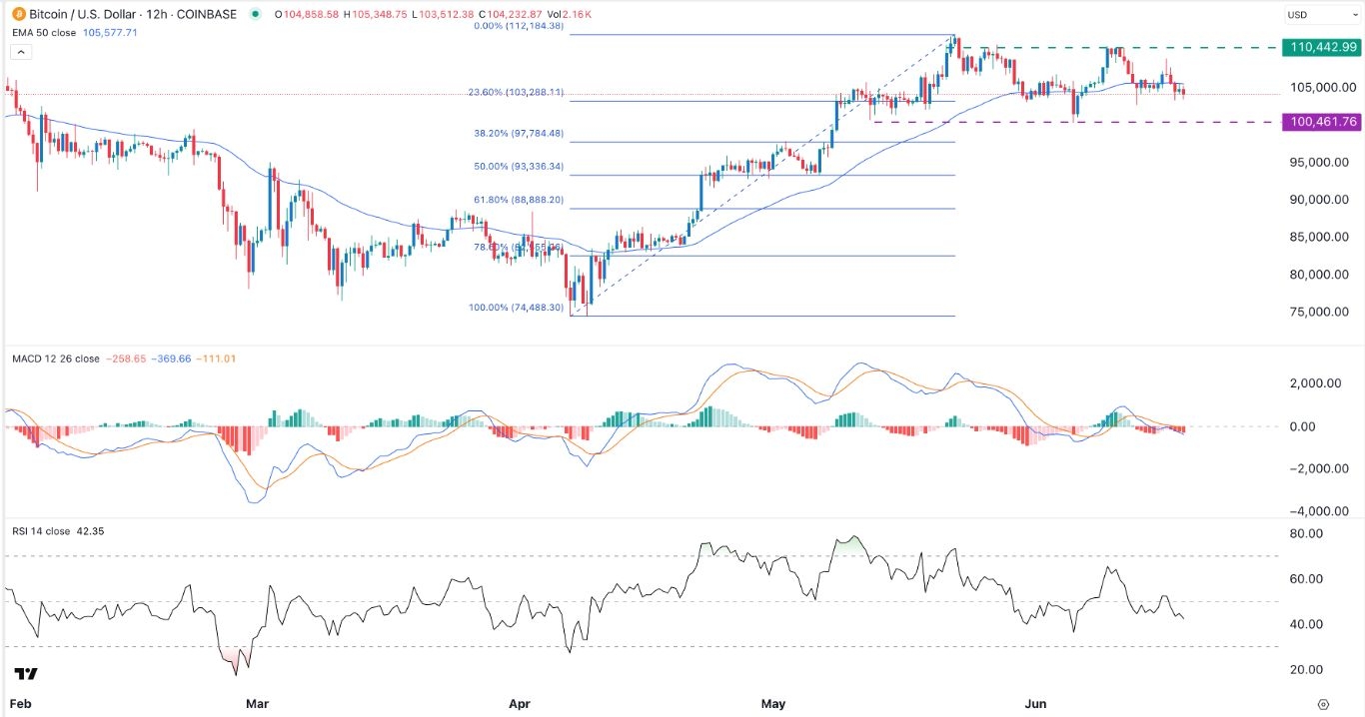
Task: Select the green dashed resistance line
Action: [1119, 48]
